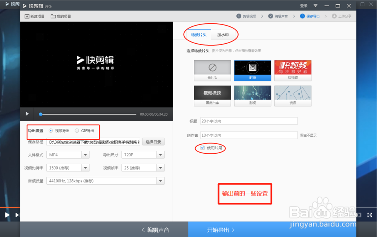Click next-track icon in background player
377x237 pixels.
[x=17, y=215]
